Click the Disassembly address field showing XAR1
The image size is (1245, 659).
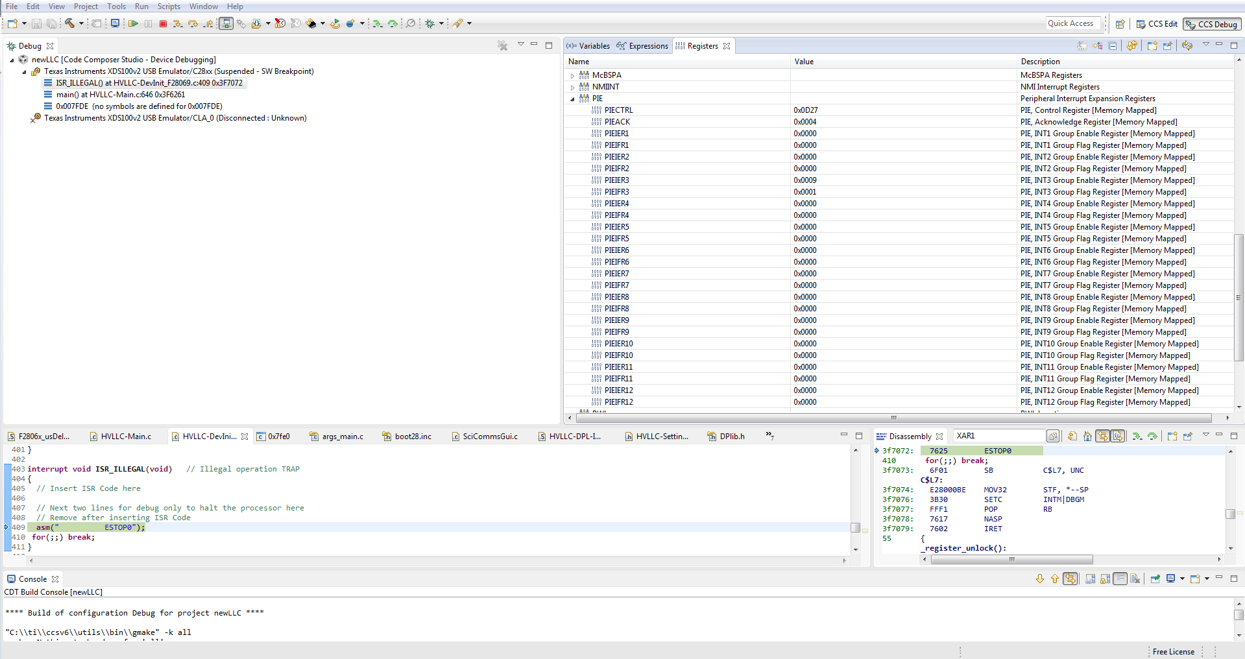pos(999,436)
